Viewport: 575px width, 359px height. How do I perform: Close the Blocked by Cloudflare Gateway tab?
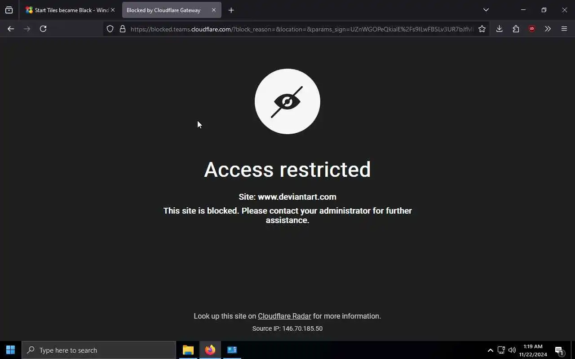pos(214,10)
